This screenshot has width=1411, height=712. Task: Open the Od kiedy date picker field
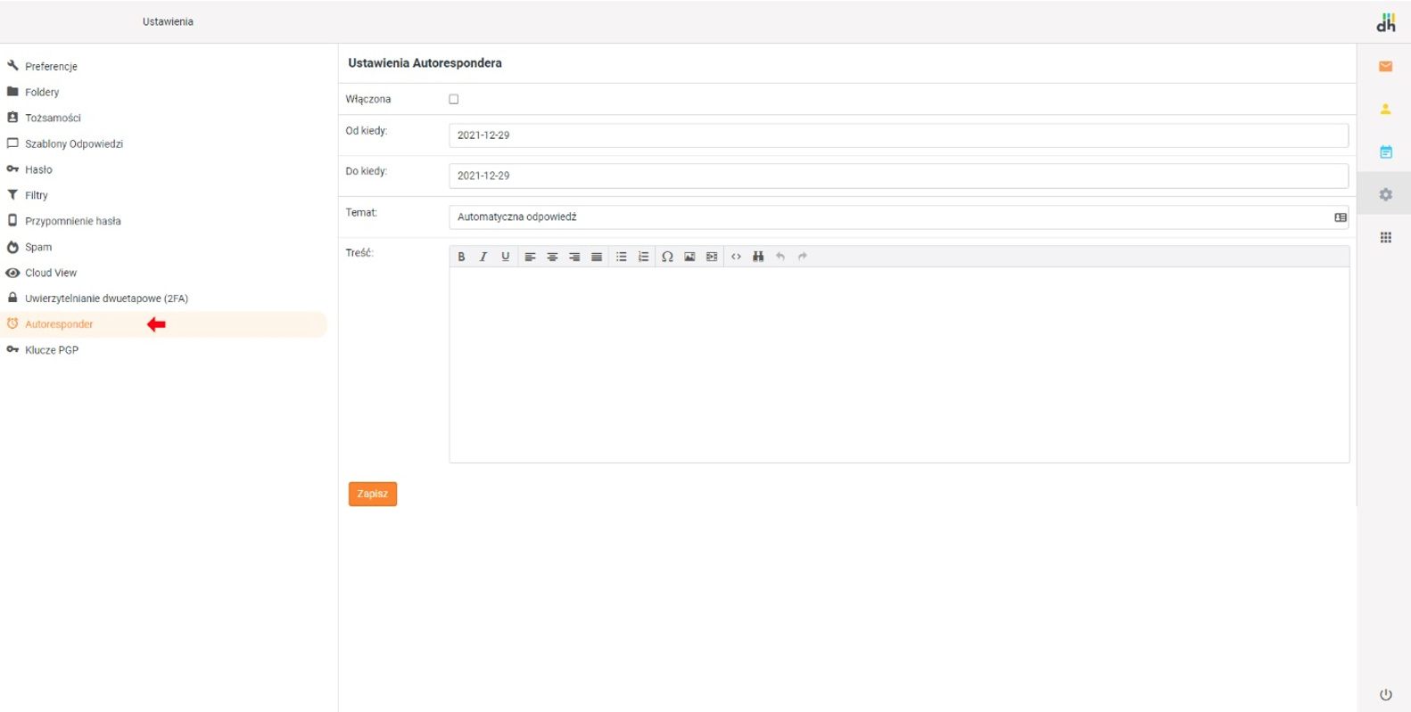(x=897, y=135)
